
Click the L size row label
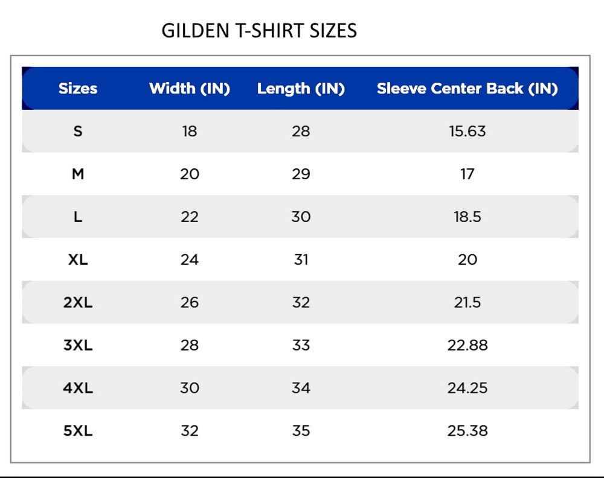78,217
